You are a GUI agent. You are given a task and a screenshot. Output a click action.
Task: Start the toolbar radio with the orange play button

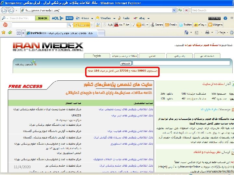point(139,25)
